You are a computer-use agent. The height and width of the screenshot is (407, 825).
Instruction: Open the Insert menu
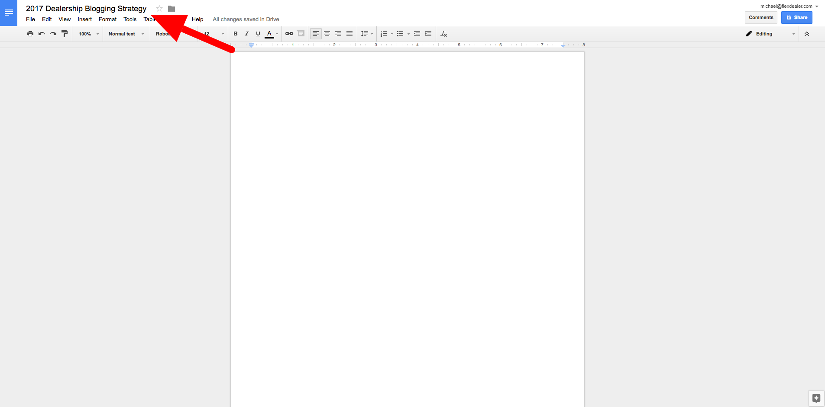point(84,19)
